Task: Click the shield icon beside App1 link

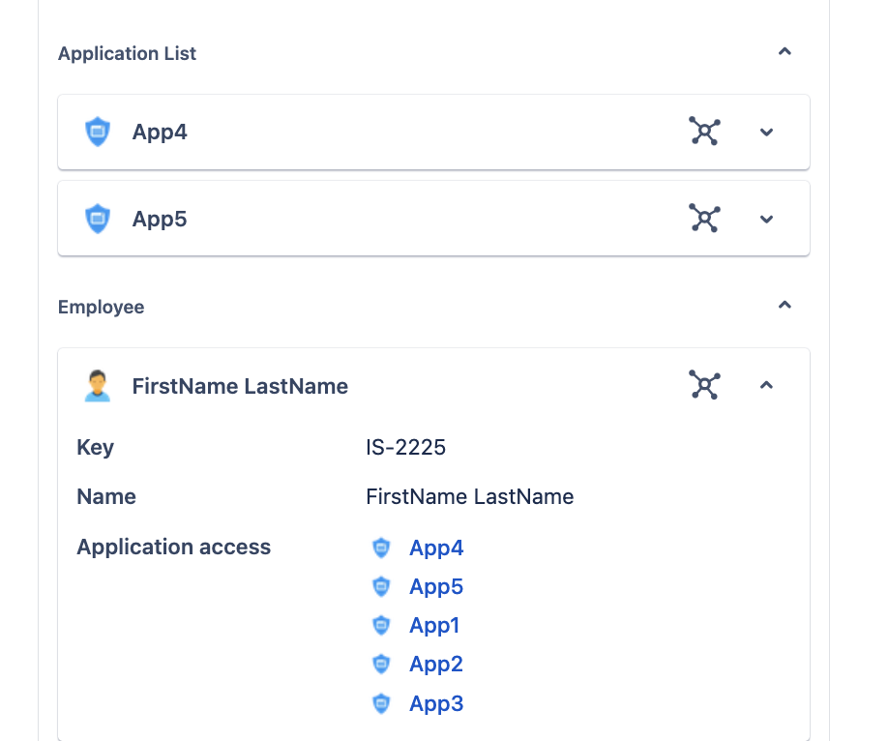Action: tap(381, 626)
